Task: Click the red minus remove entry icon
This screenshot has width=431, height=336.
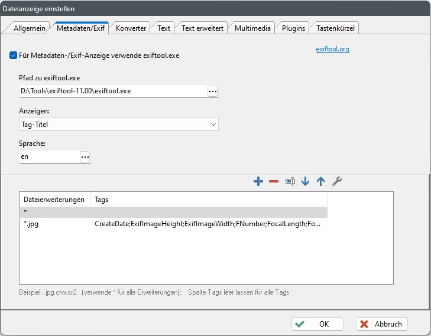Action: [274, 182]
